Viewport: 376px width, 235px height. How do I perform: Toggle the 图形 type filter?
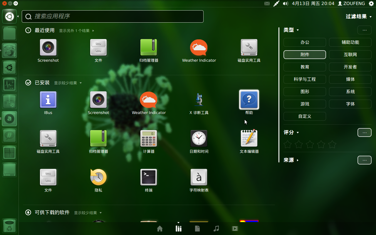pos(305,92)
